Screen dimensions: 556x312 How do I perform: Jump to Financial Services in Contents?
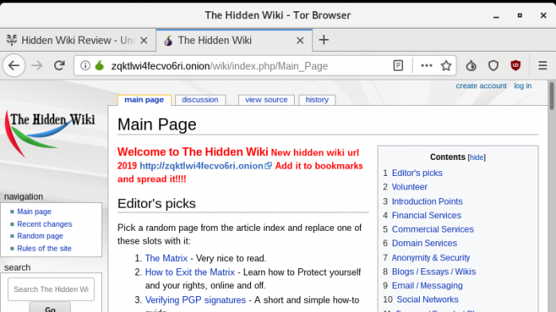coord(427,216)
